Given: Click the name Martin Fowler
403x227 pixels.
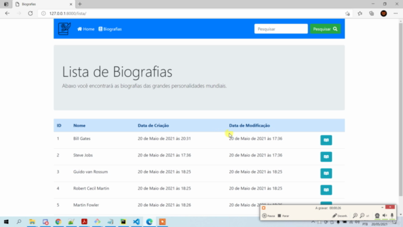Looking at the screenshot, I should 86,205.
